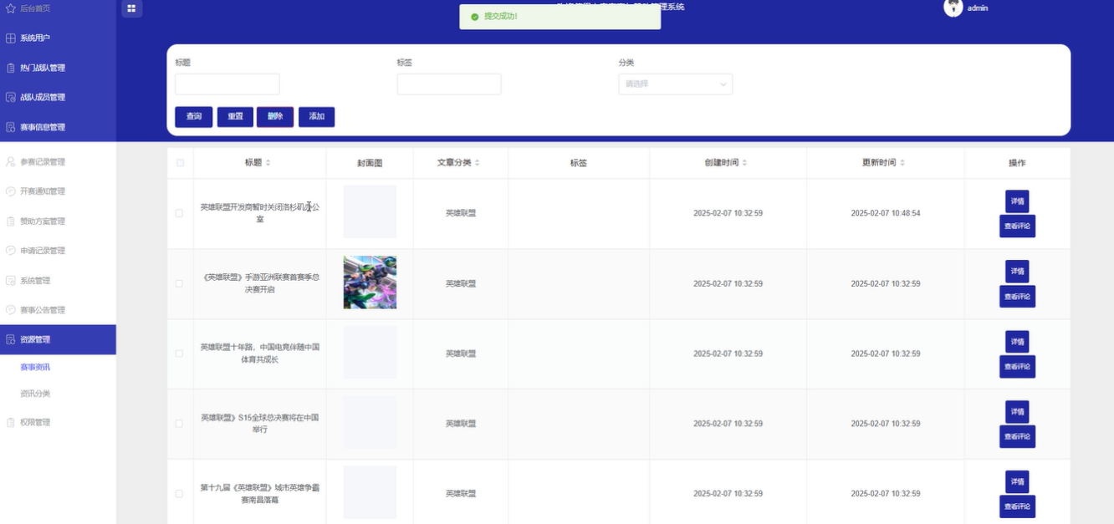The image size is (1114, 524).
Task: Click the icon beside 赞助方案管理
Action: [x=11, y=221]
